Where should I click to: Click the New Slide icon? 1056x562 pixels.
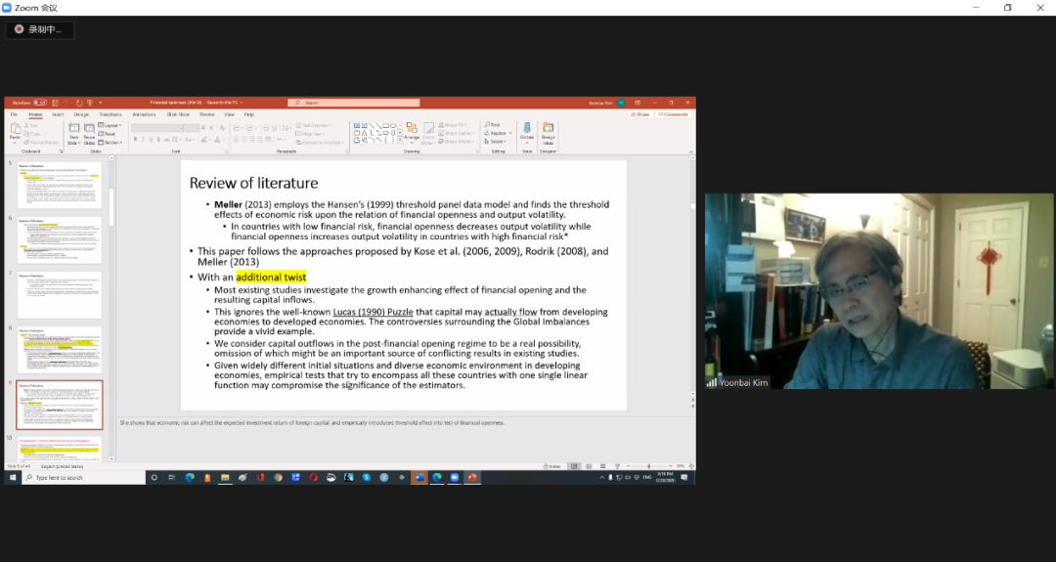tap(73, 129)
